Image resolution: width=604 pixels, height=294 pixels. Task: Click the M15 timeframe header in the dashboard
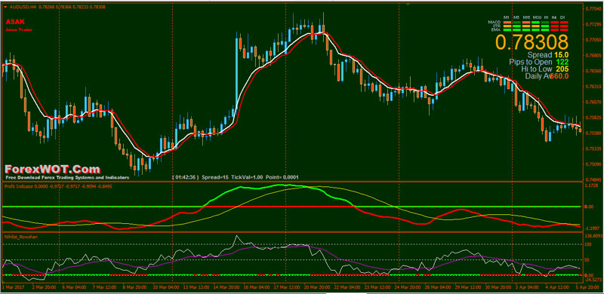[526, 17]
